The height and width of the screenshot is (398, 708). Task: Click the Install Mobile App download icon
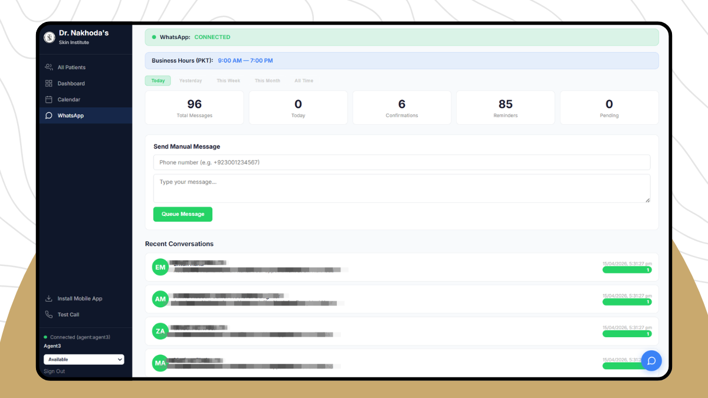point(49,298)
